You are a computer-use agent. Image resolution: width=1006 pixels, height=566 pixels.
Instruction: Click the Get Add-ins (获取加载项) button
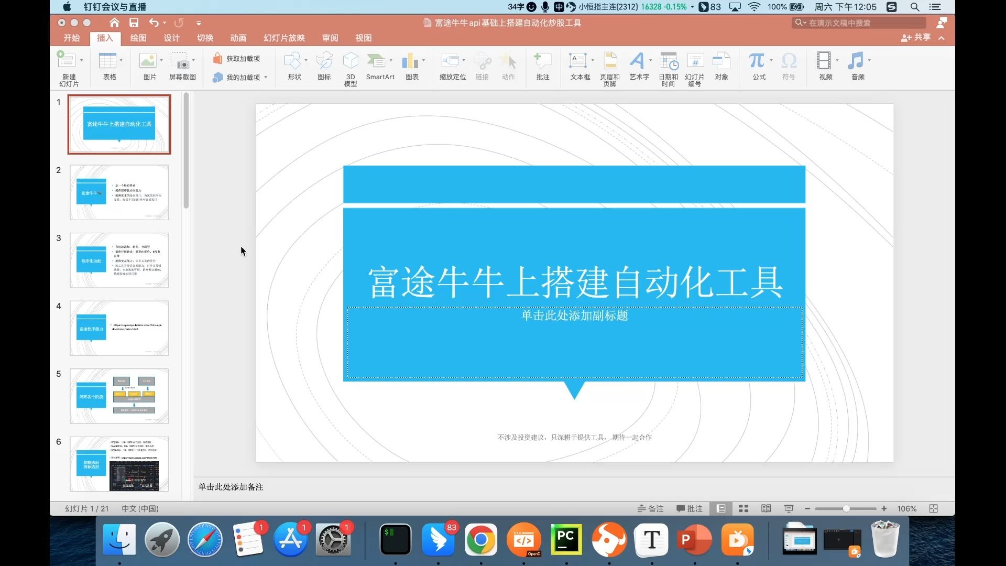pyautogui.click(x=236, y=59)
